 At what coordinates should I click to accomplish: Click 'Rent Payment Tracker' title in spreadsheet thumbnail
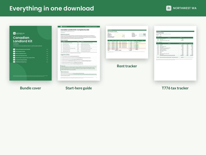point(112,31)
